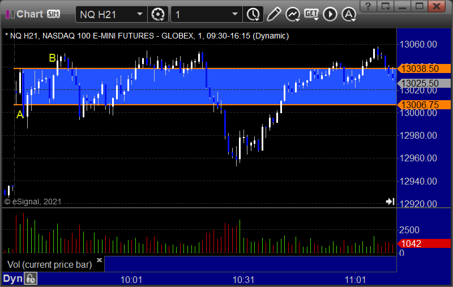Screen dimensions: 453x287
Task: Click the 13000.00 price axis label
Action: tap(418, 113)
